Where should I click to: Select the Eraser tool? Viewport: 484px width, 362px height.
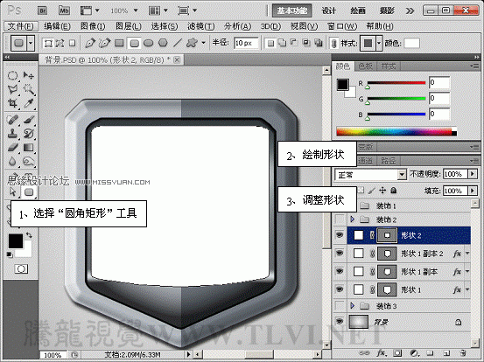tap(12, 148)
